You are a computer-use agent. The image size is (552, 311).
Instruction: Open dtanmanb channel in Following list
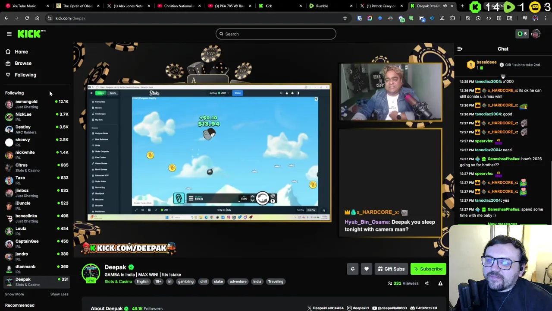pos(37,269)
